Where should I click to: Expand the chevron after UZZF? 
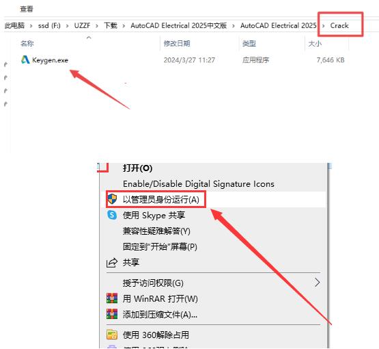tap(97, 26)
